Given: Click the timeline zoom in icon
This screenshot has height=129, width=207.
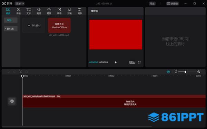Looking at the screenshot, I should (x=199, y=72).
